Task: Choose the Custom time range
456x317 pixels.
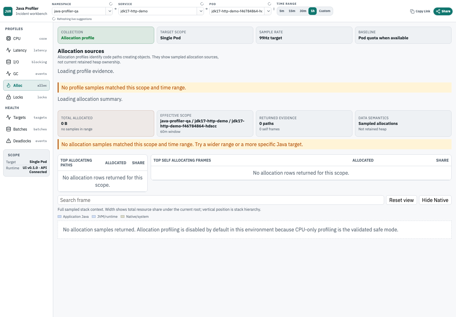Action: tap(325, 11)
